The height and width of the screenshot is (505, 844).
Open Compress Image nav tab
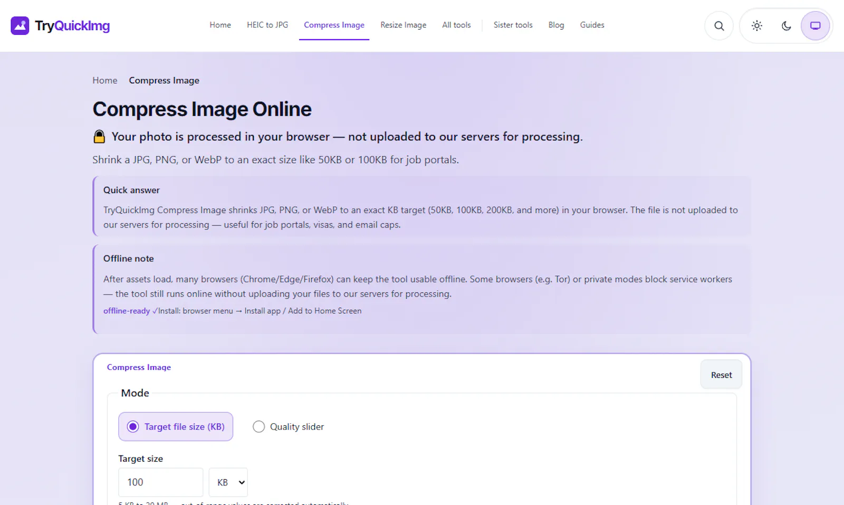pyautogui.click(x=334, y=25)
